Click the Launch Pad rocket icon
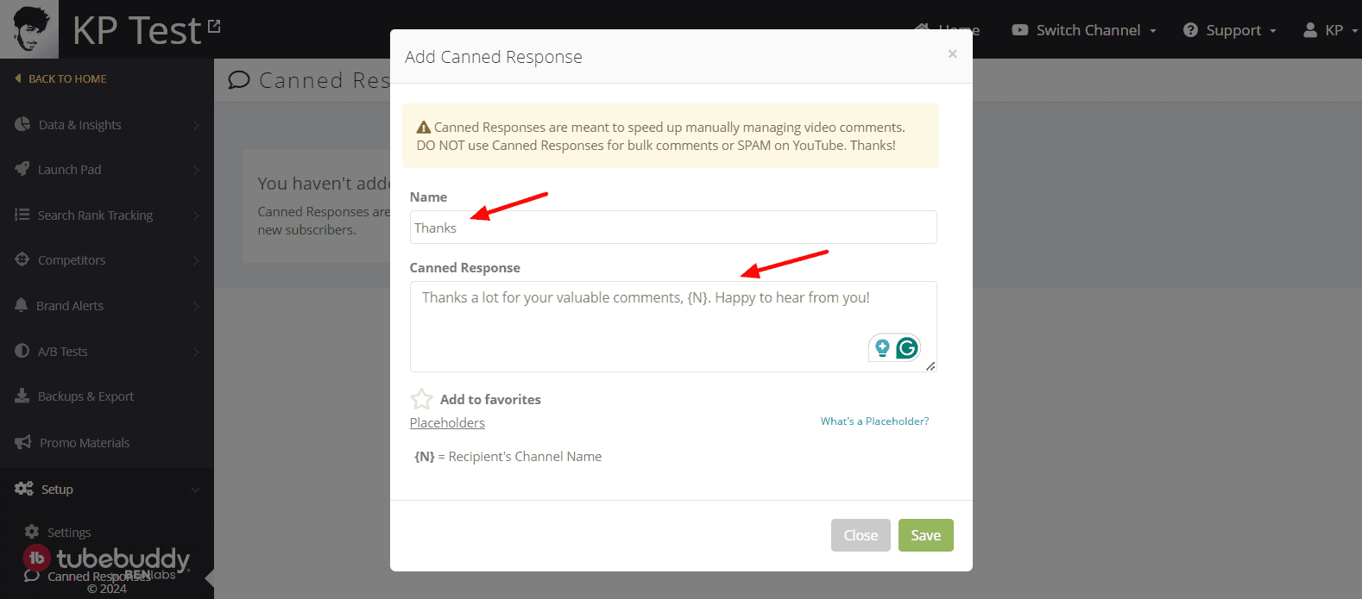 pyautogui.click(x=22, y=169)
